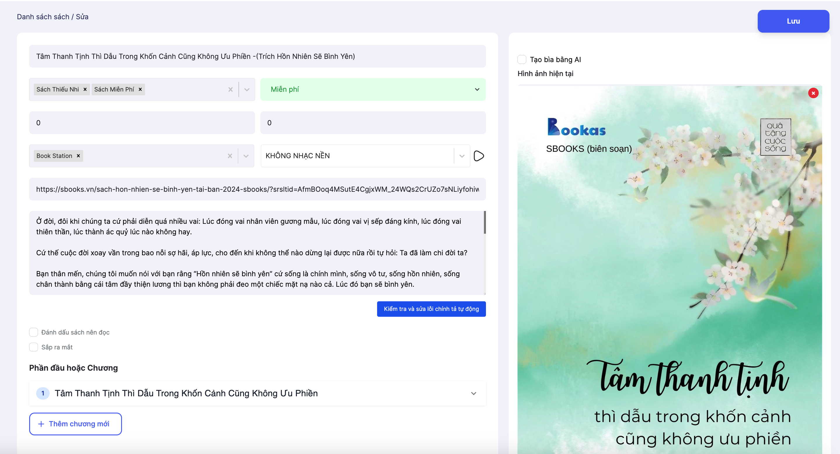Remove the Book Station tag
Screen dimensions: 840x454
coord(78,156)
